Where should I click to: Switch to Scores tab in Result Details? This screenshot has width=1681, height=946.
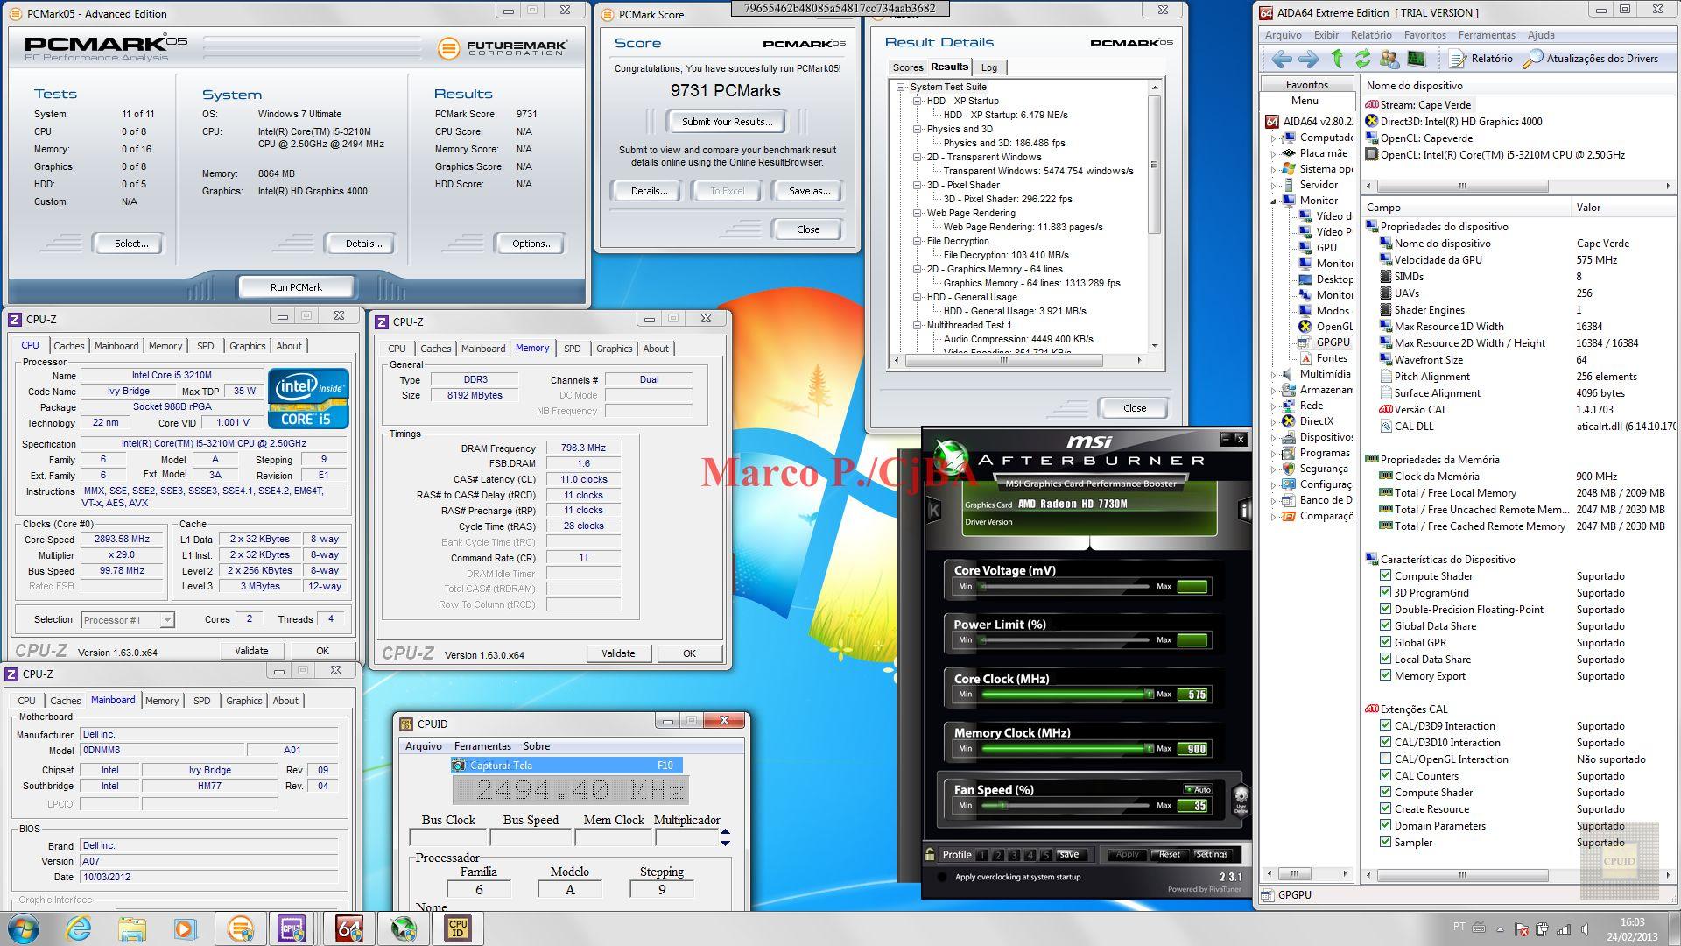(907, 67)
